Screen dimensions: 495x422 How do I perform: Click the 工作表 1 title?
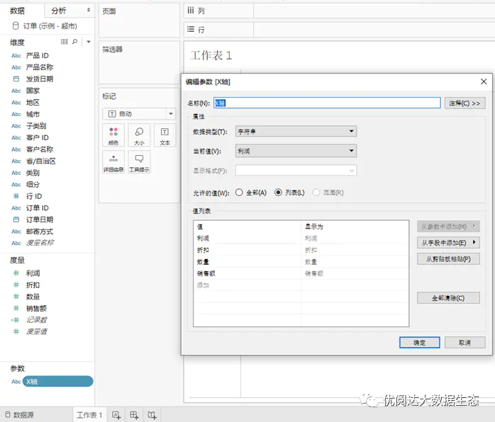click(211, 55)
